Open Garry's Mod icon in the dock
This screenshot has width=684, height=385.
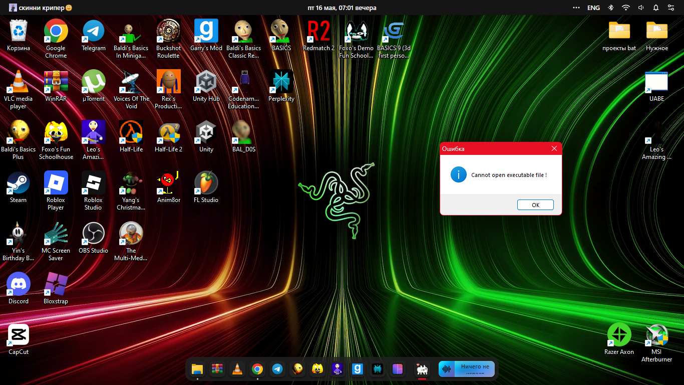pyautogui.click(x=358, y=369)
